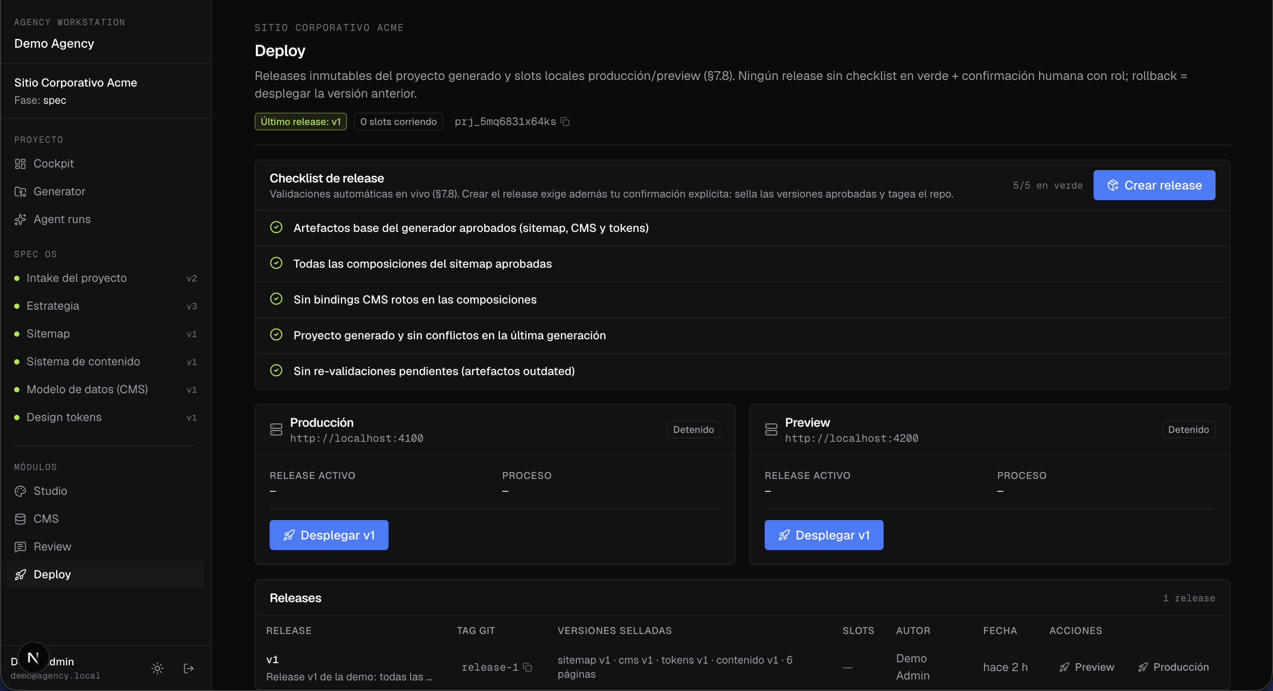Open the CMS module

coord(105,519)
